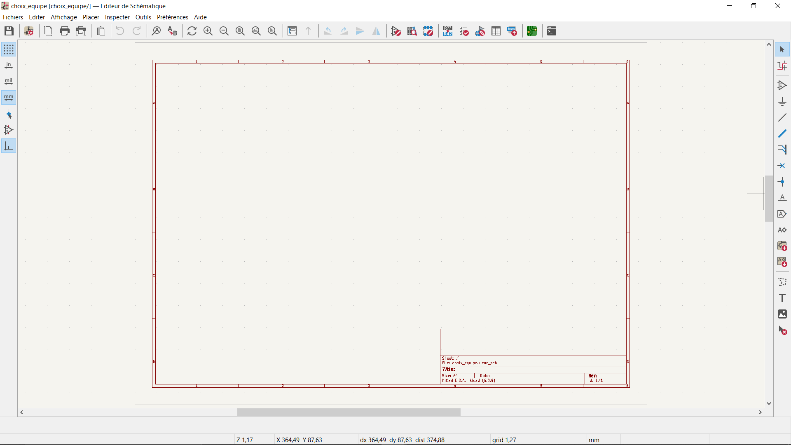Select the Add text tool
791x445 pixels.
tap(782, 298)
